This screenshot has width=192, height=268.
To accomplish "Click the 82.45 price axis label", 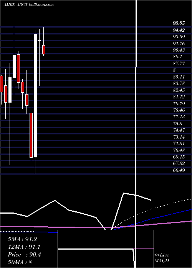I will 179,90.
